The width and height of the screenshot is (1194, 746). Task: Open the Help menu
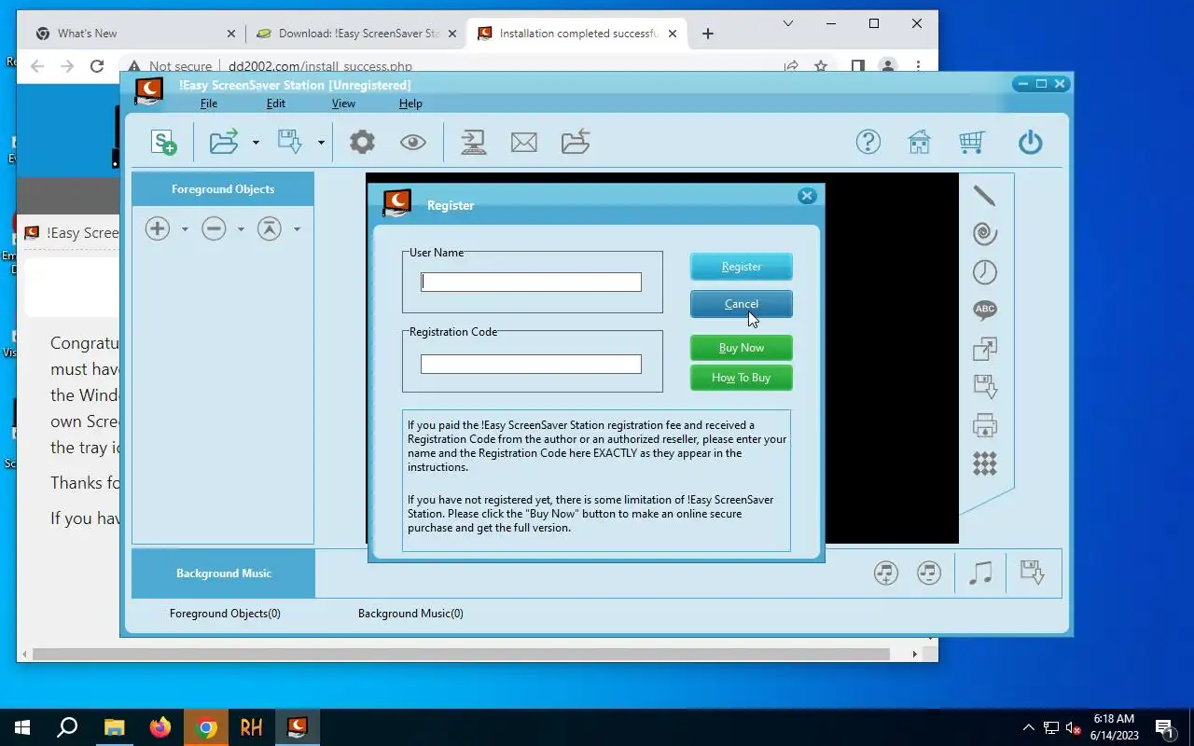[x=410, y=104]
